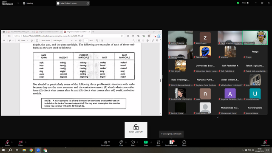This screenshot has width=272, height=153.
Task: Open the More options menu
Action: tap(184, 143)
